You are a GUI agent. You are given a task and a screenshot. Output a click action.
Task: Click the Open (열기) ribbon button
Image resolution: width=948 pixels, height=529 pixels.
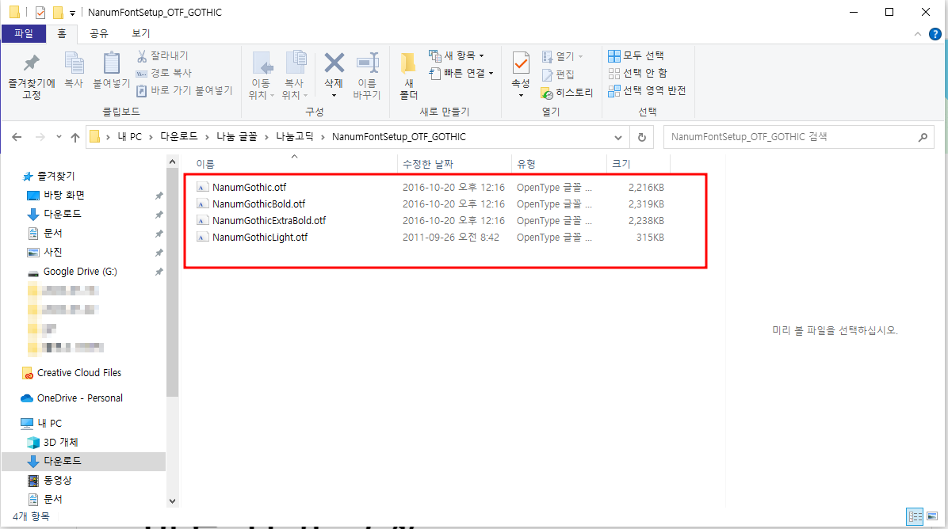click(562, 56)
